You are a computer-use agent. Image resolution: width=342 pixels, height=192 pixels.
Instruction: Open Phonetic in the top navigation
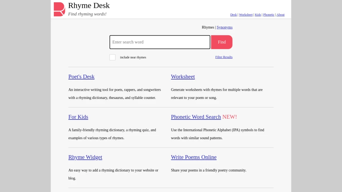tap(269, 15)
